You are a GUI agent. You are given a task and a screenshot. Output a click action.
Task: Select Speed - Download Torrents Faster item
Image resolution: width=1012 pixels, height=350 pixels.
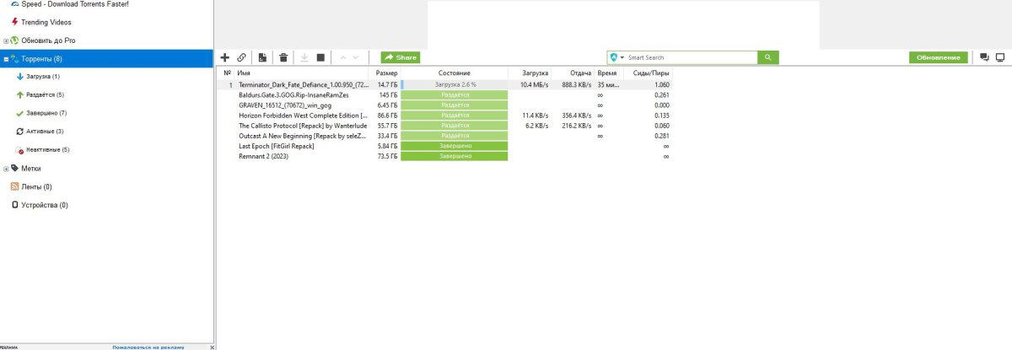[x=74, y=4]
